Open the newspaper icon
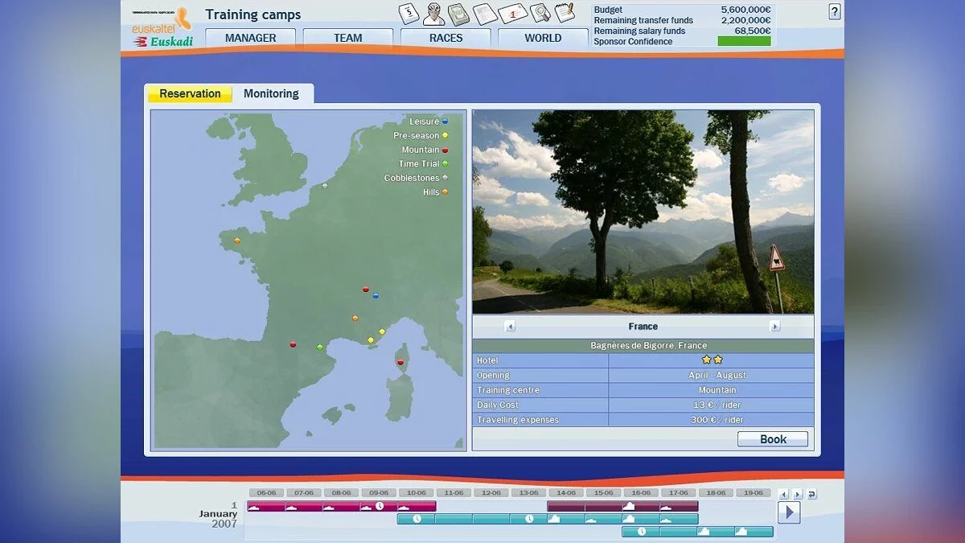 click(x=486, y=14)
